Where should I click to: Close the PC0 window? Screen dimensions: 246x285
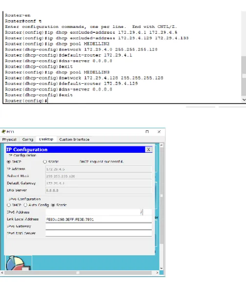(x=159, y=132)
